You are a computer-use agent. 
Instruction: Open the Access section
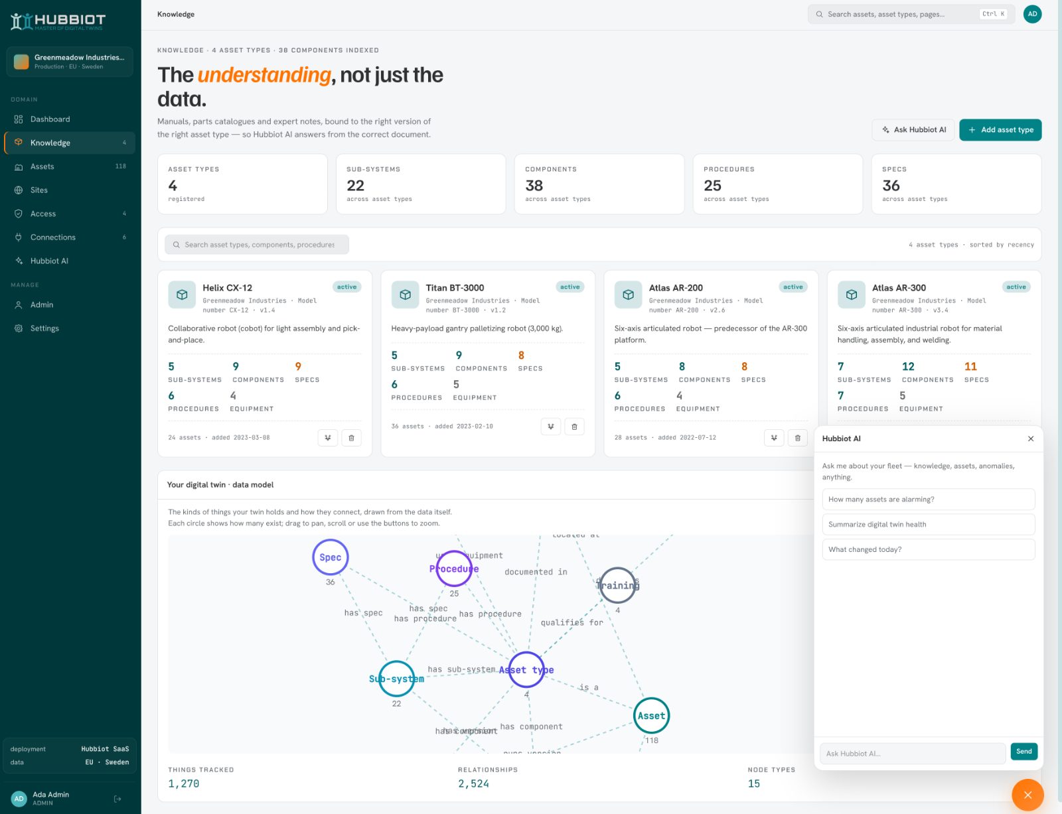point(70,214)
